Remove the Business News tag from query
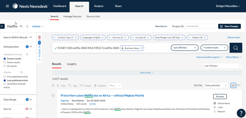246x118 pixels. [x=141, y=48]
